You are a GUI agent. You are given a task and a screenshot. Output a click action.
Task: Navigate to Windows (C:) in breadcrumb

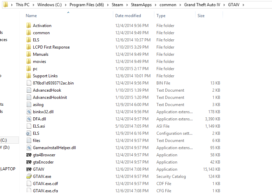49,5
